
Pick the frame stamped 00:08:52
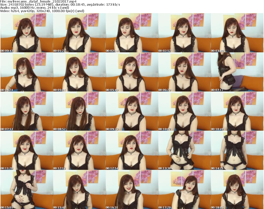coord(79,111)
